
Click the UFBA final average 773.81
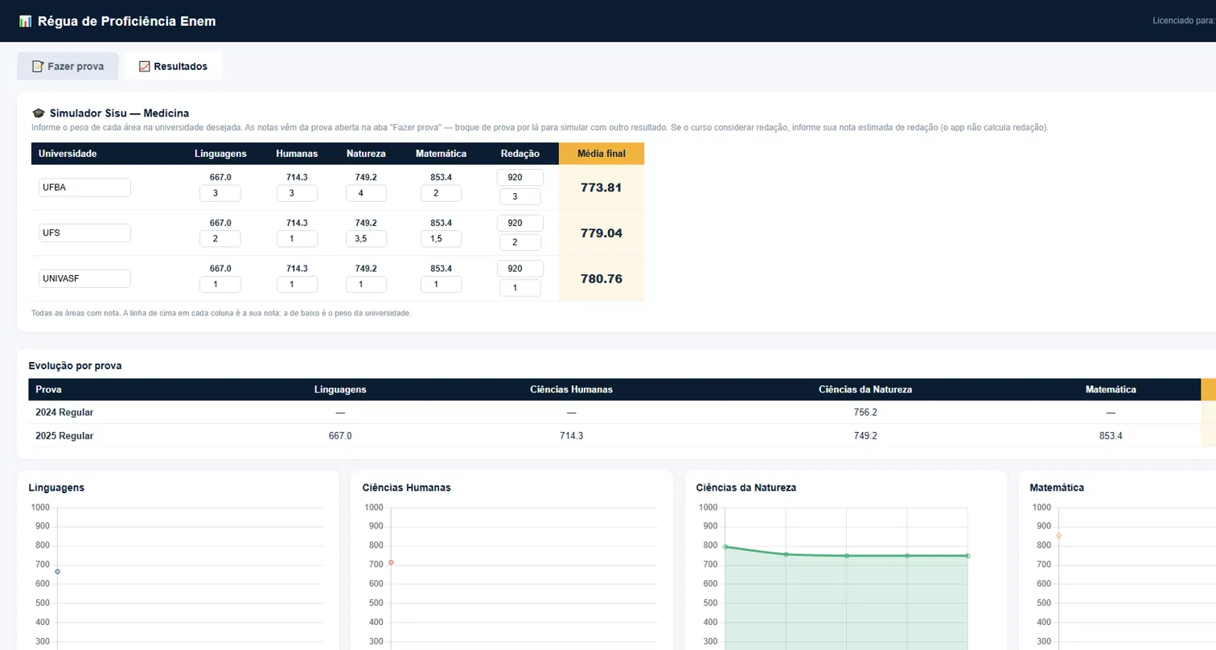pos(602,187)
